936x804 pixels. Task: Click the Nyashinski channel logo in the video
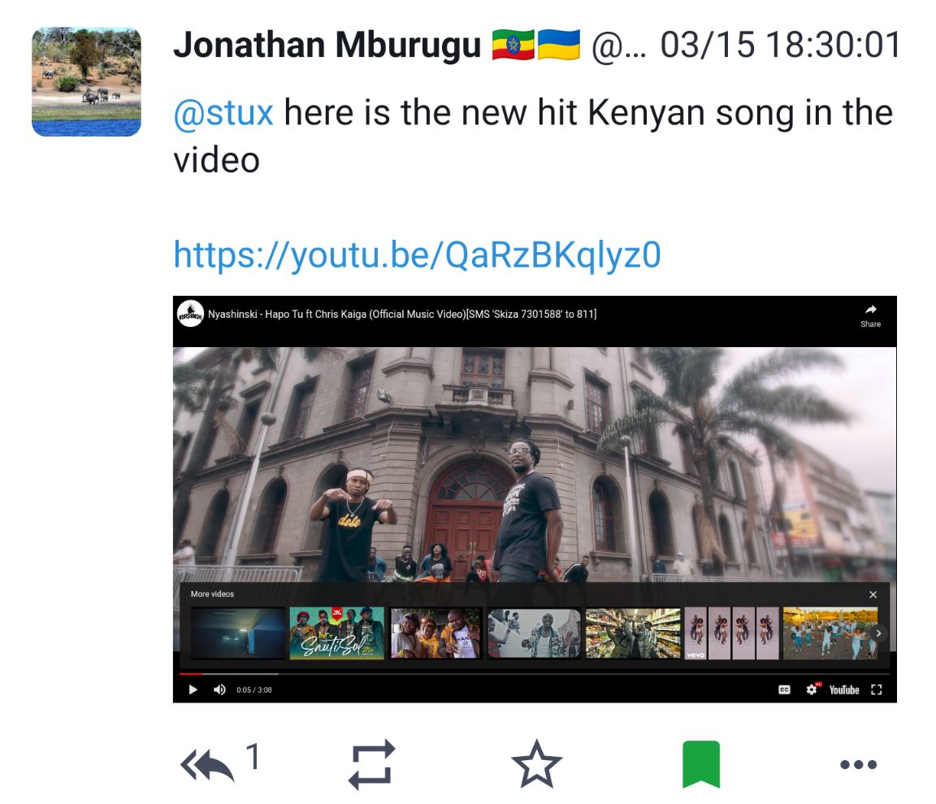[x=190, y=314]
